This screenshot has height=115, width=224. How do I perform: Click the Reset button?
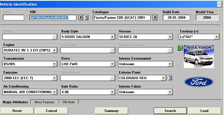click(17, 111)
